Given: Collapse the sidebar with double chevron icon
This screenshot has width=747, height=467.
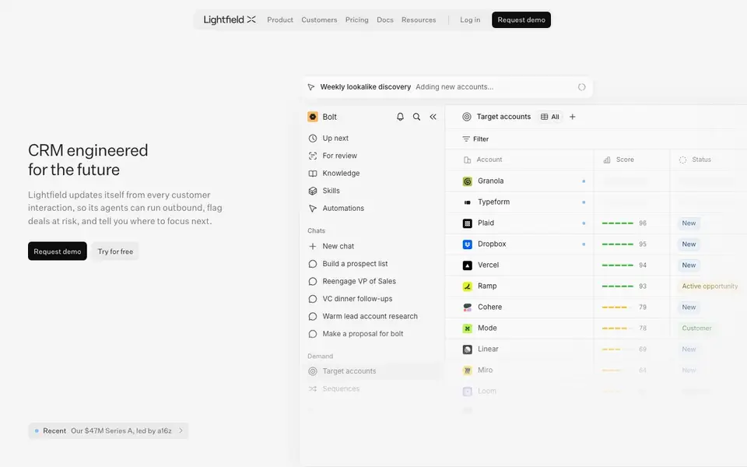Looking at the screenshot, I should click(x=433, y=117).
